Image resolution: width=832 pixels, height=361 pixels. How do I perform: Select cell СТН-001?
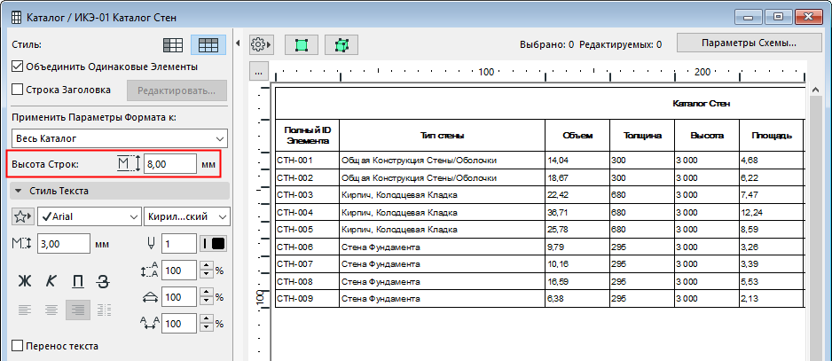308,160
